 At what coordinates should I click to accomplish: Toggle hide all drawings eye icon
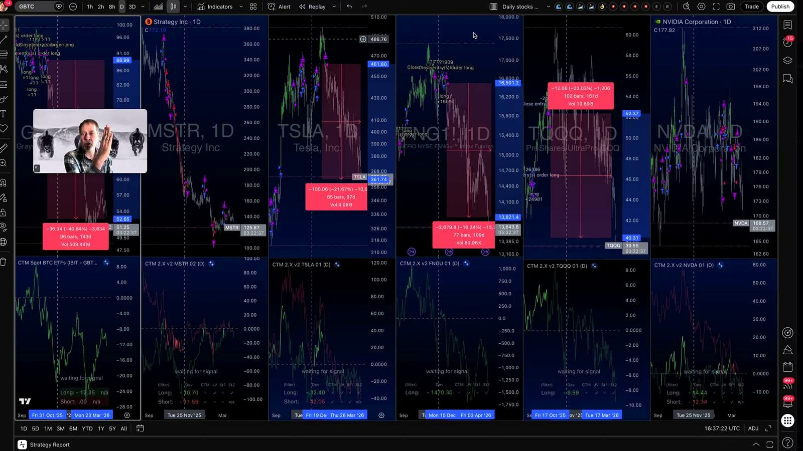point(4,227)
